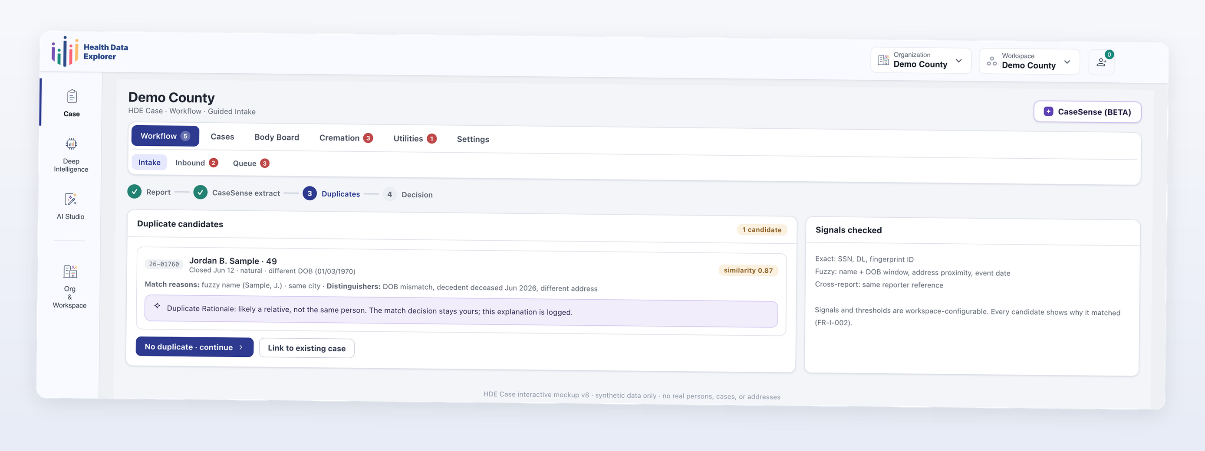Click the Workspace nodes icon
The height and width of the screenshot is (451, 1205).
991,61
